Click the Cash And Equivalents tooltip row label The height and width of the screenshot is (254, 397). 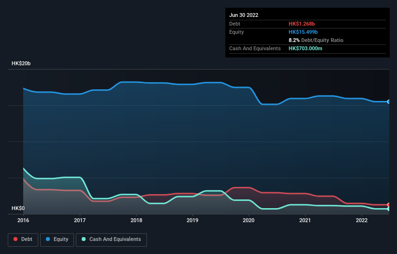255,48
